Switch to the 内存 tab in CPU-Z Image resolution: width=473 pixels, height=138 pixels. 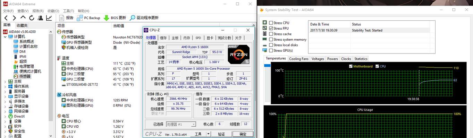[187, 38]
